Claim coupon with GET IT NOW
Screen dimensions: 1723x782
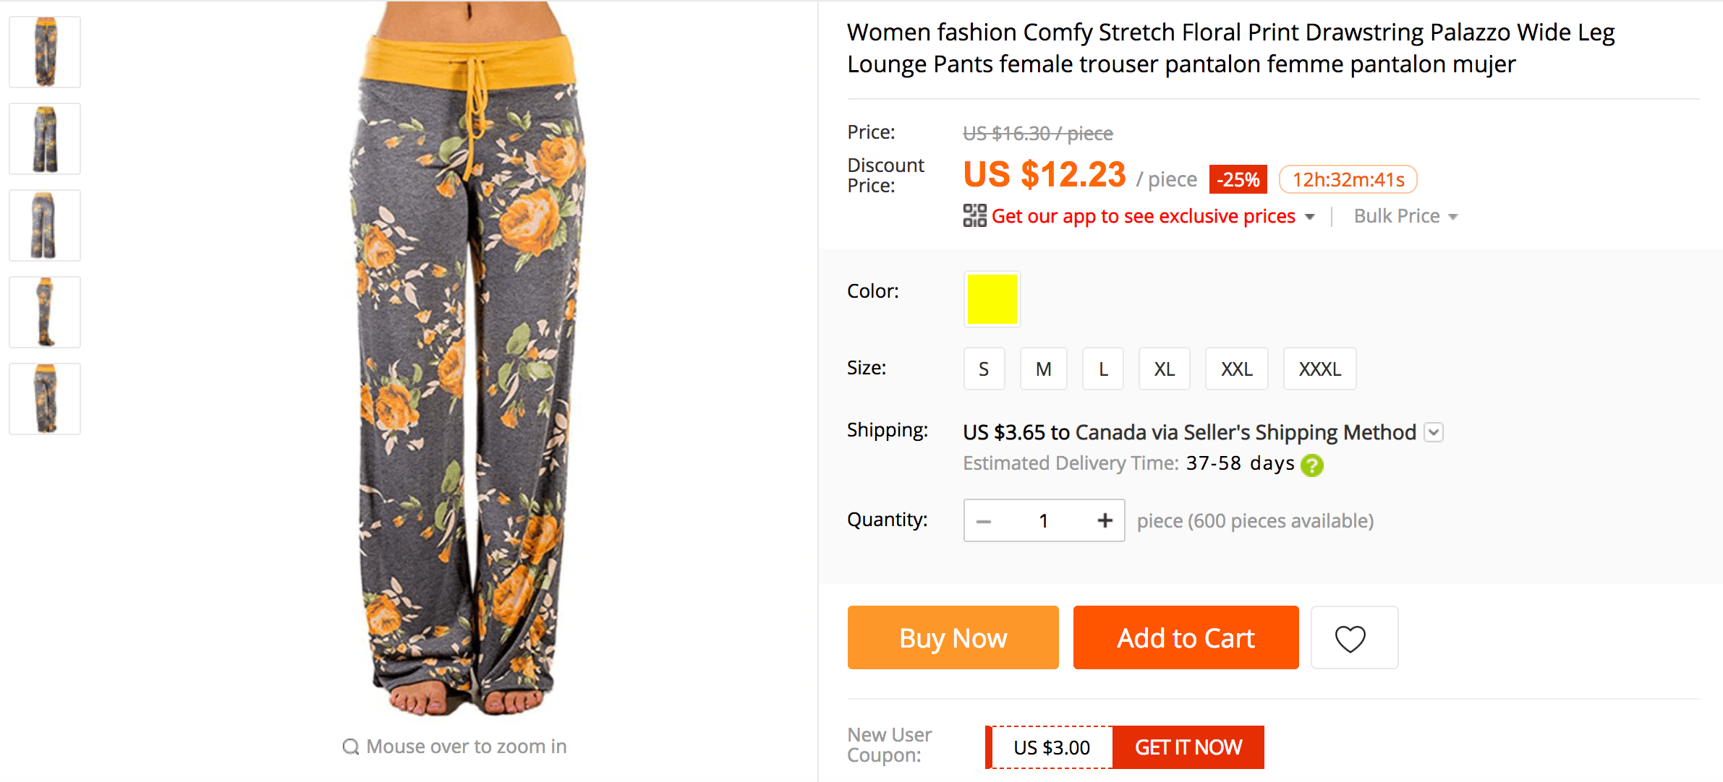coord(1188,747)
